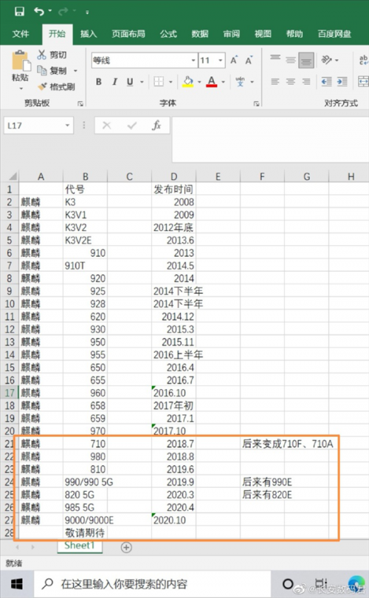Screen dimensions: 369x598
Task: Switch to the 插入 (Insert) ribbon tab
Action: click(x=89, y=34)
